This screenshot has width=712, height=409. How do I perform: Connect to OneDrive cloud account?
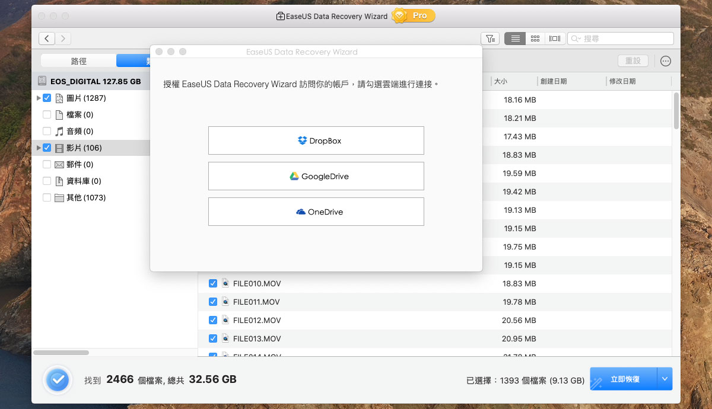[x=316, y=212]
